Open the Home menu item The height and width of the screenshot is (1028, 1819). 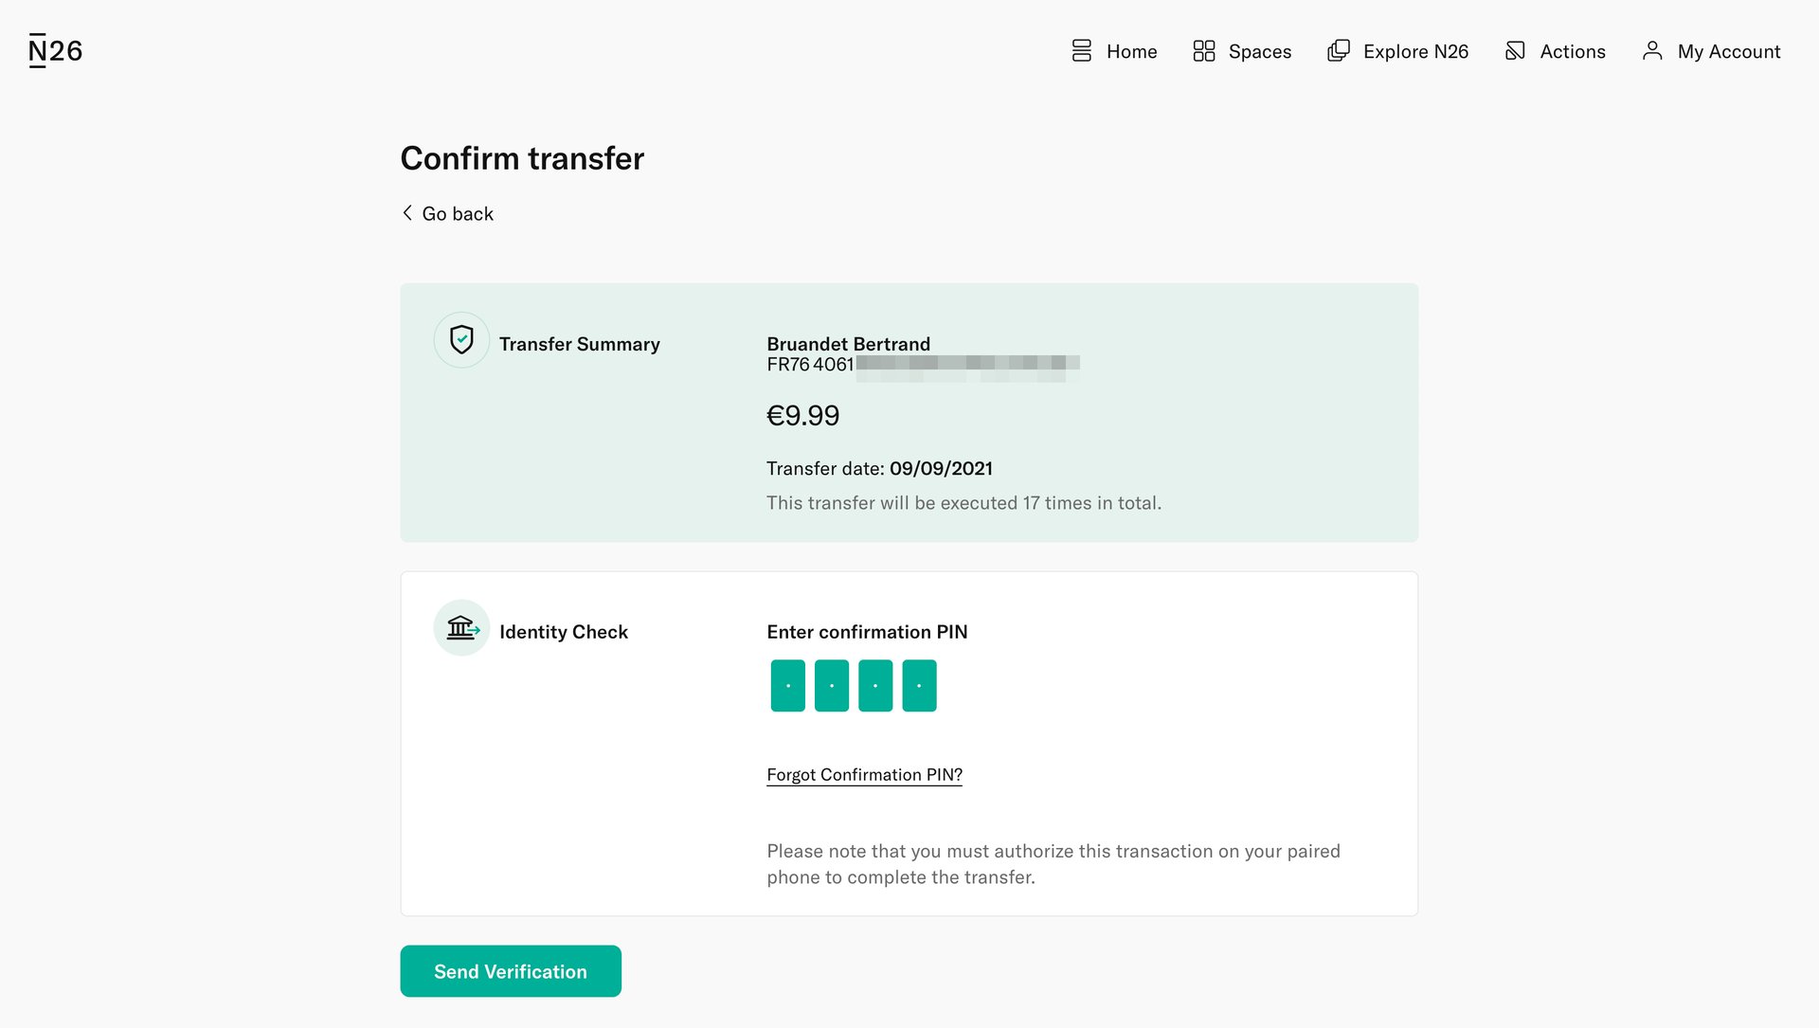tap(1131, 51)
